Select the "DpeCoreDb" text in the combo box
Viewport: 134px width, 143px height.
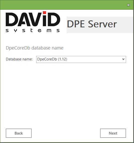click(x=47, y=59)
